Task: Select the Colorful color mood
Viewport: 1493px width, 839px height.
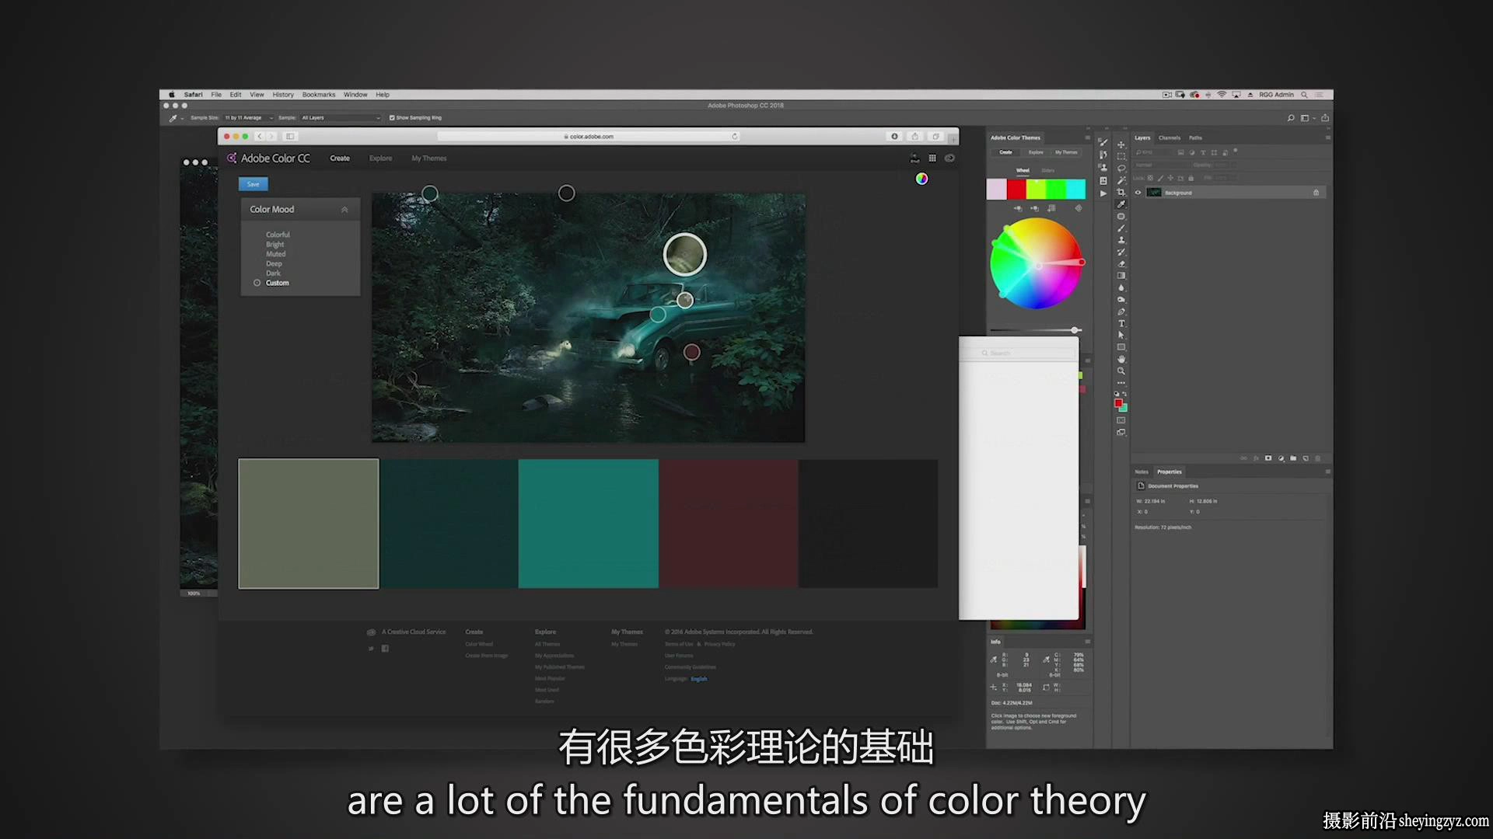Action: point(278,235)
